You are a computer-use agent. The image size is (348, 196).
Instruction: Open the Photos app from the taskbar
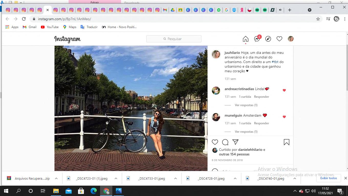point(119,191)
